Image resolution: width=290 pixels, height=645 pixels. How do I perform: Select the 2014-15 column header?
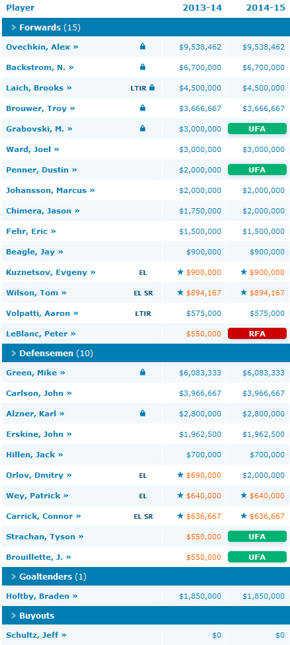(266, 8)
